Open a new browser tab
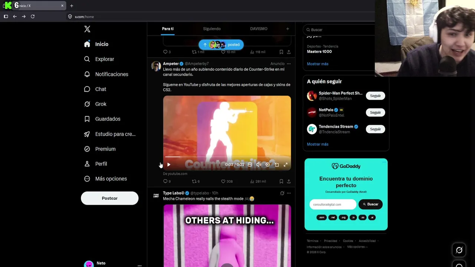 pos(72,6)
